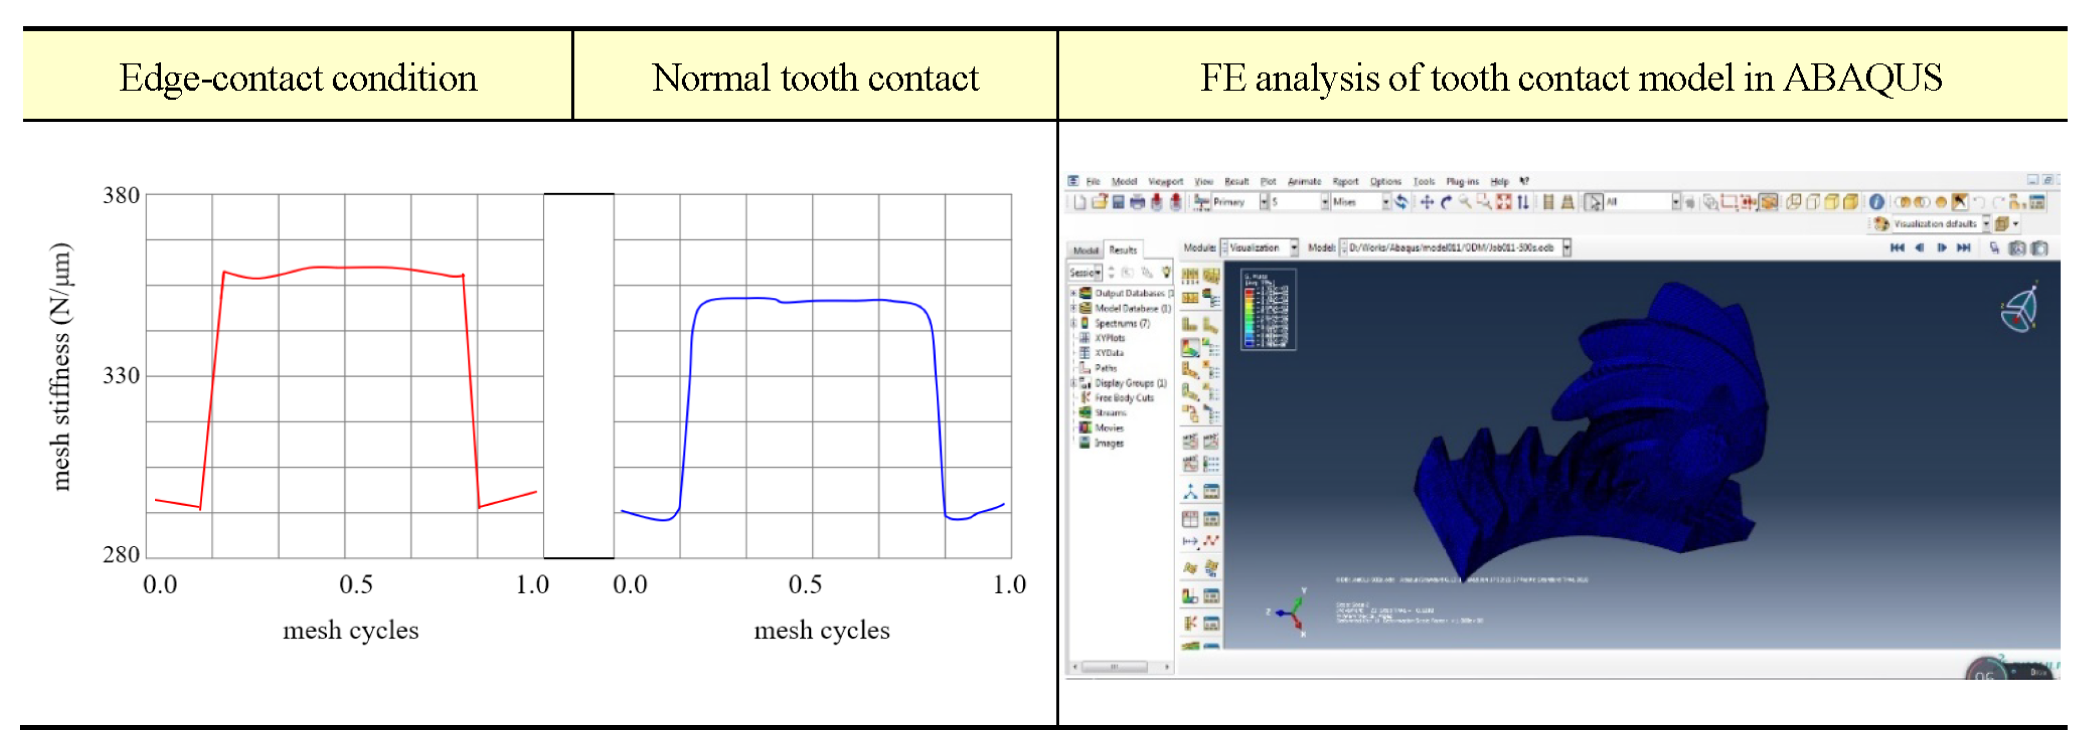2084x753 pixels.
Task: Expand the Spectrums tree node
Action: coord(1074,323)
